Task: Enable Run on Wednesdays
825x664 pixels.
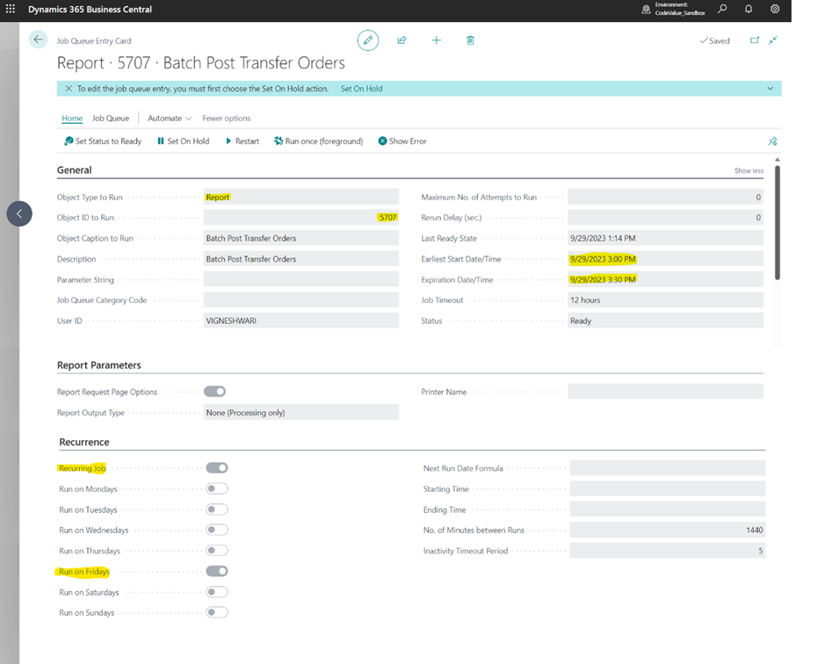Action: pyautogui.click(x=217, y=530)
